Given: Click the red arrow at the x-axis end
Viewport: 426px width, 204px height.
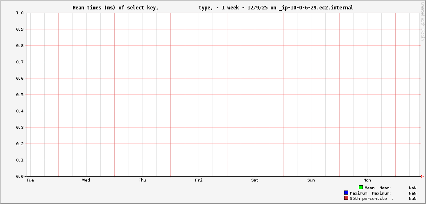Looking at the screenshot, I should (422, 176).
